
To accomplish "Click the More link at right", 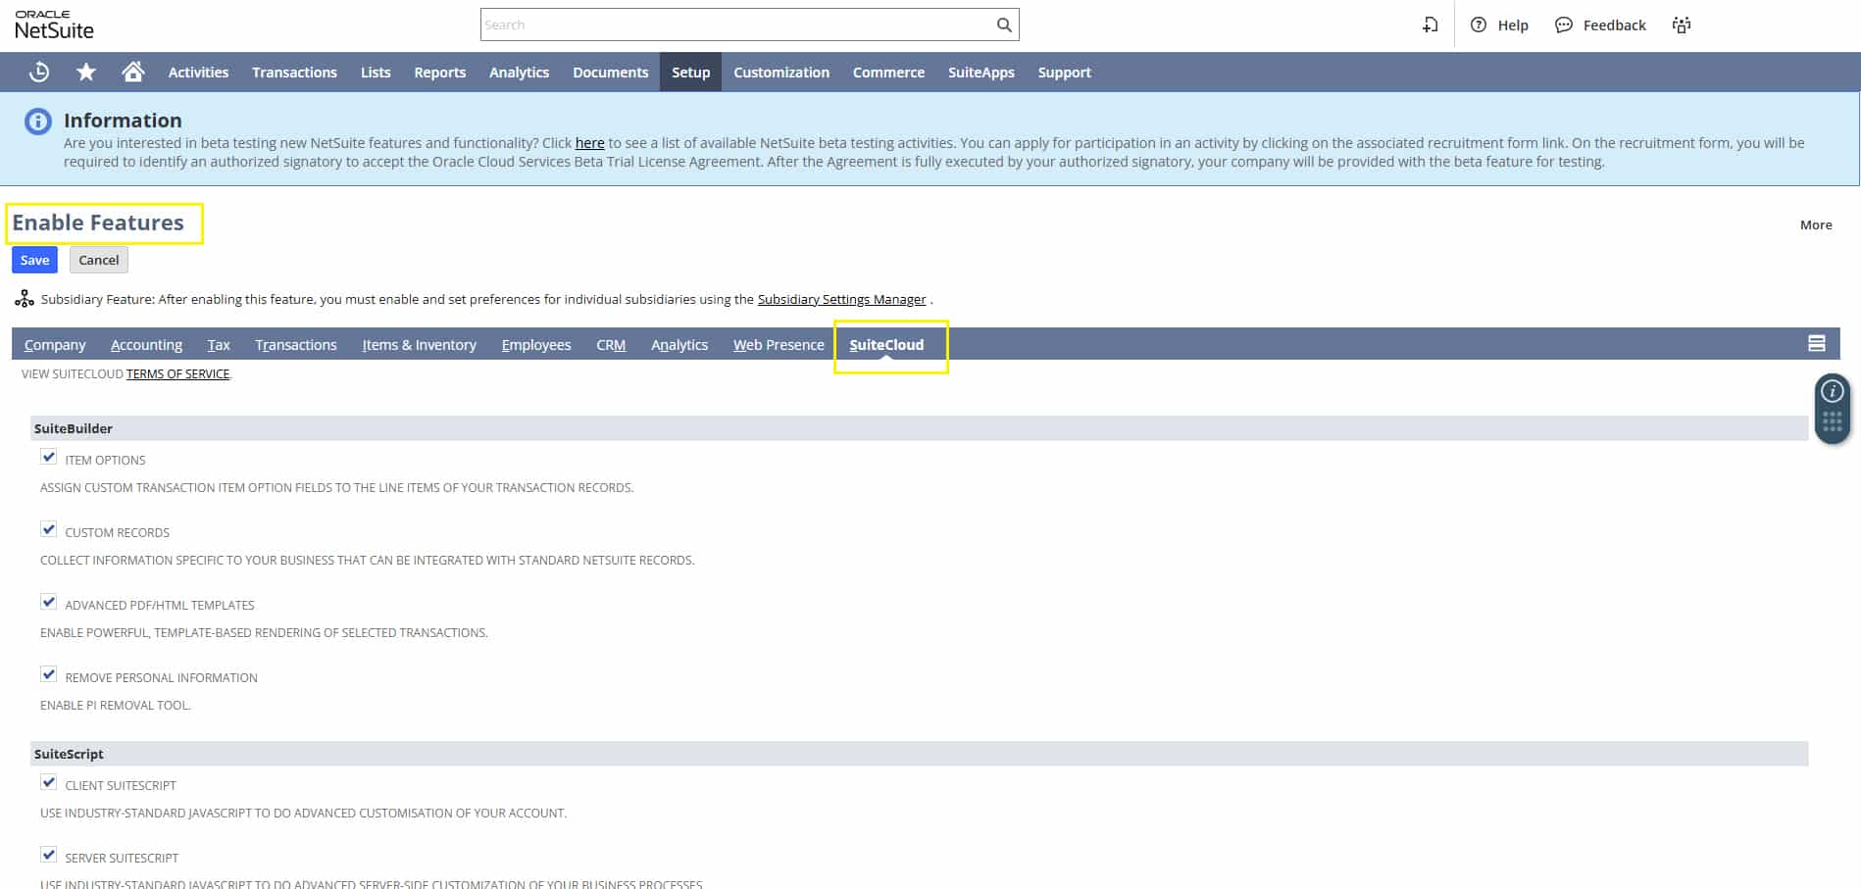I will pyautogui.click(x=1816, y=224).
